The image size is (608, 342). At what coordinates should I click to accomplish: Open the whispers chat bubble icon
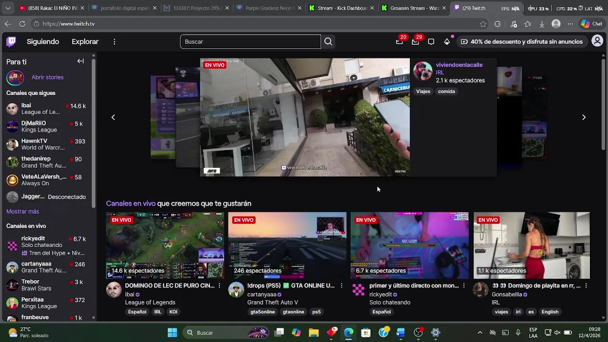click(x=431, y=42)
